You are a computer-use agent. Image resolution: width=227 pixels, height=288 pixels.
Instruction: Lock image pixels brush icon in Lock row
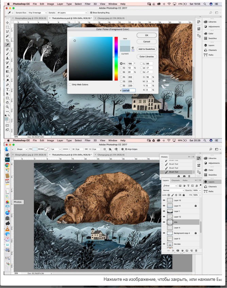(173, 195)
